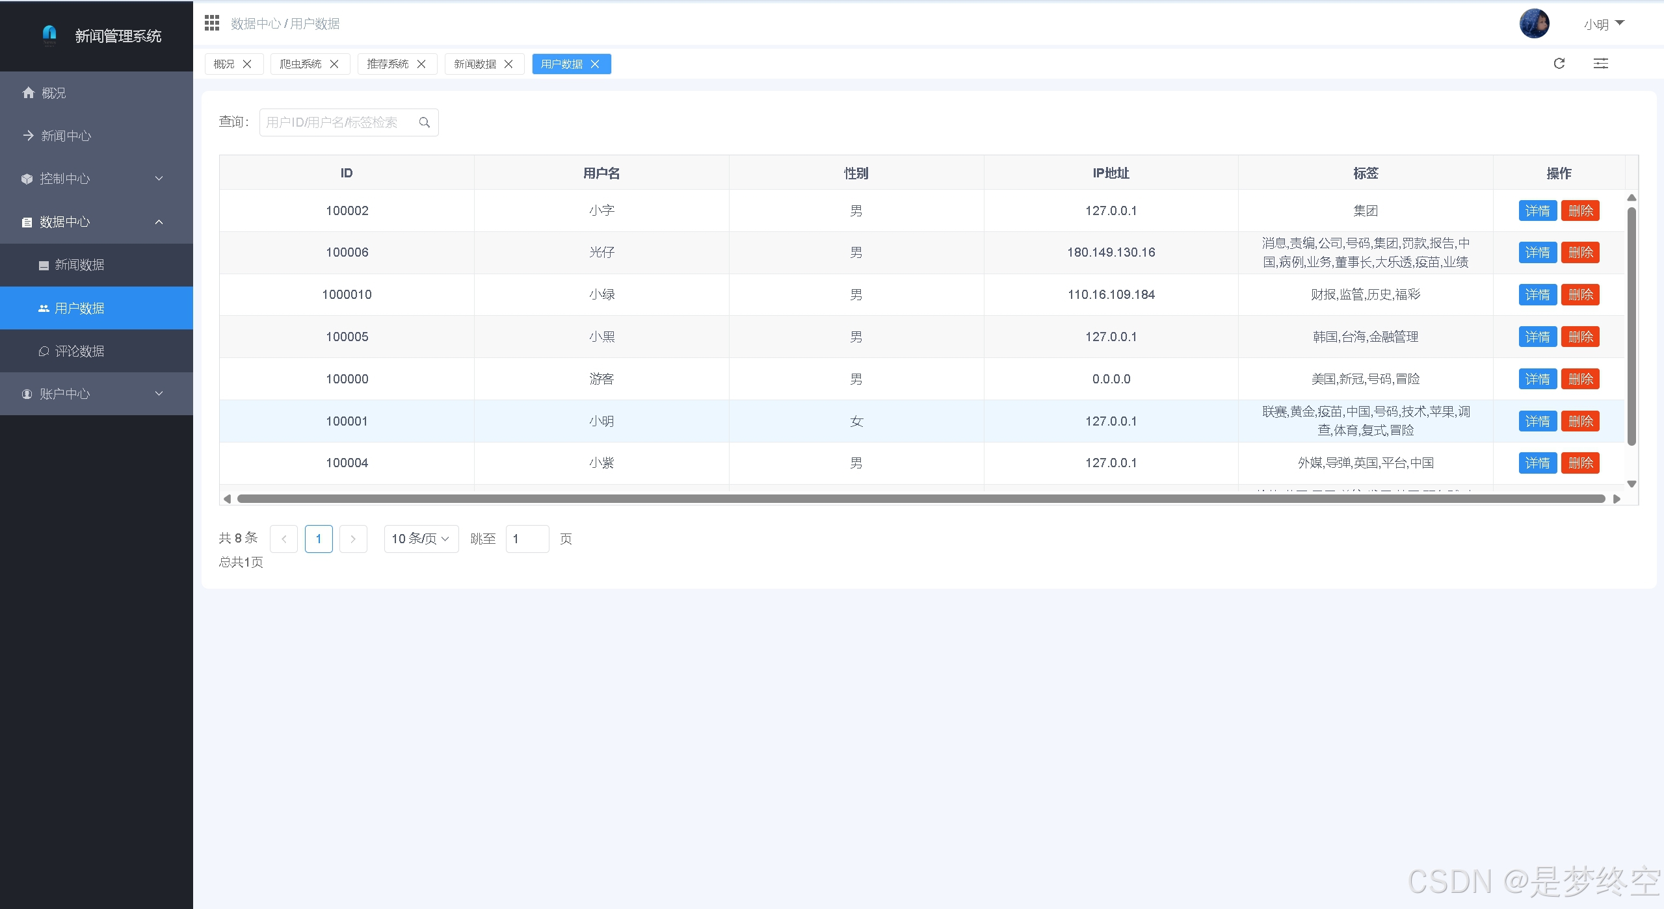Viewport: 1664px width, 909px height.
Task: Click 详情 button for user 光仔
Action: tap(1537, 252)
